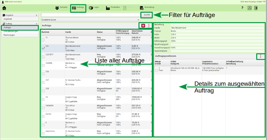The image size is (267, 140).
Task: Switch to the Aufträge top tab
Action: [x=78, y=8]
